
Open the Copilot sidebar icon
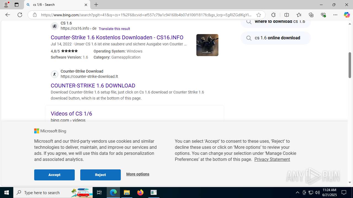pos(347,15)
